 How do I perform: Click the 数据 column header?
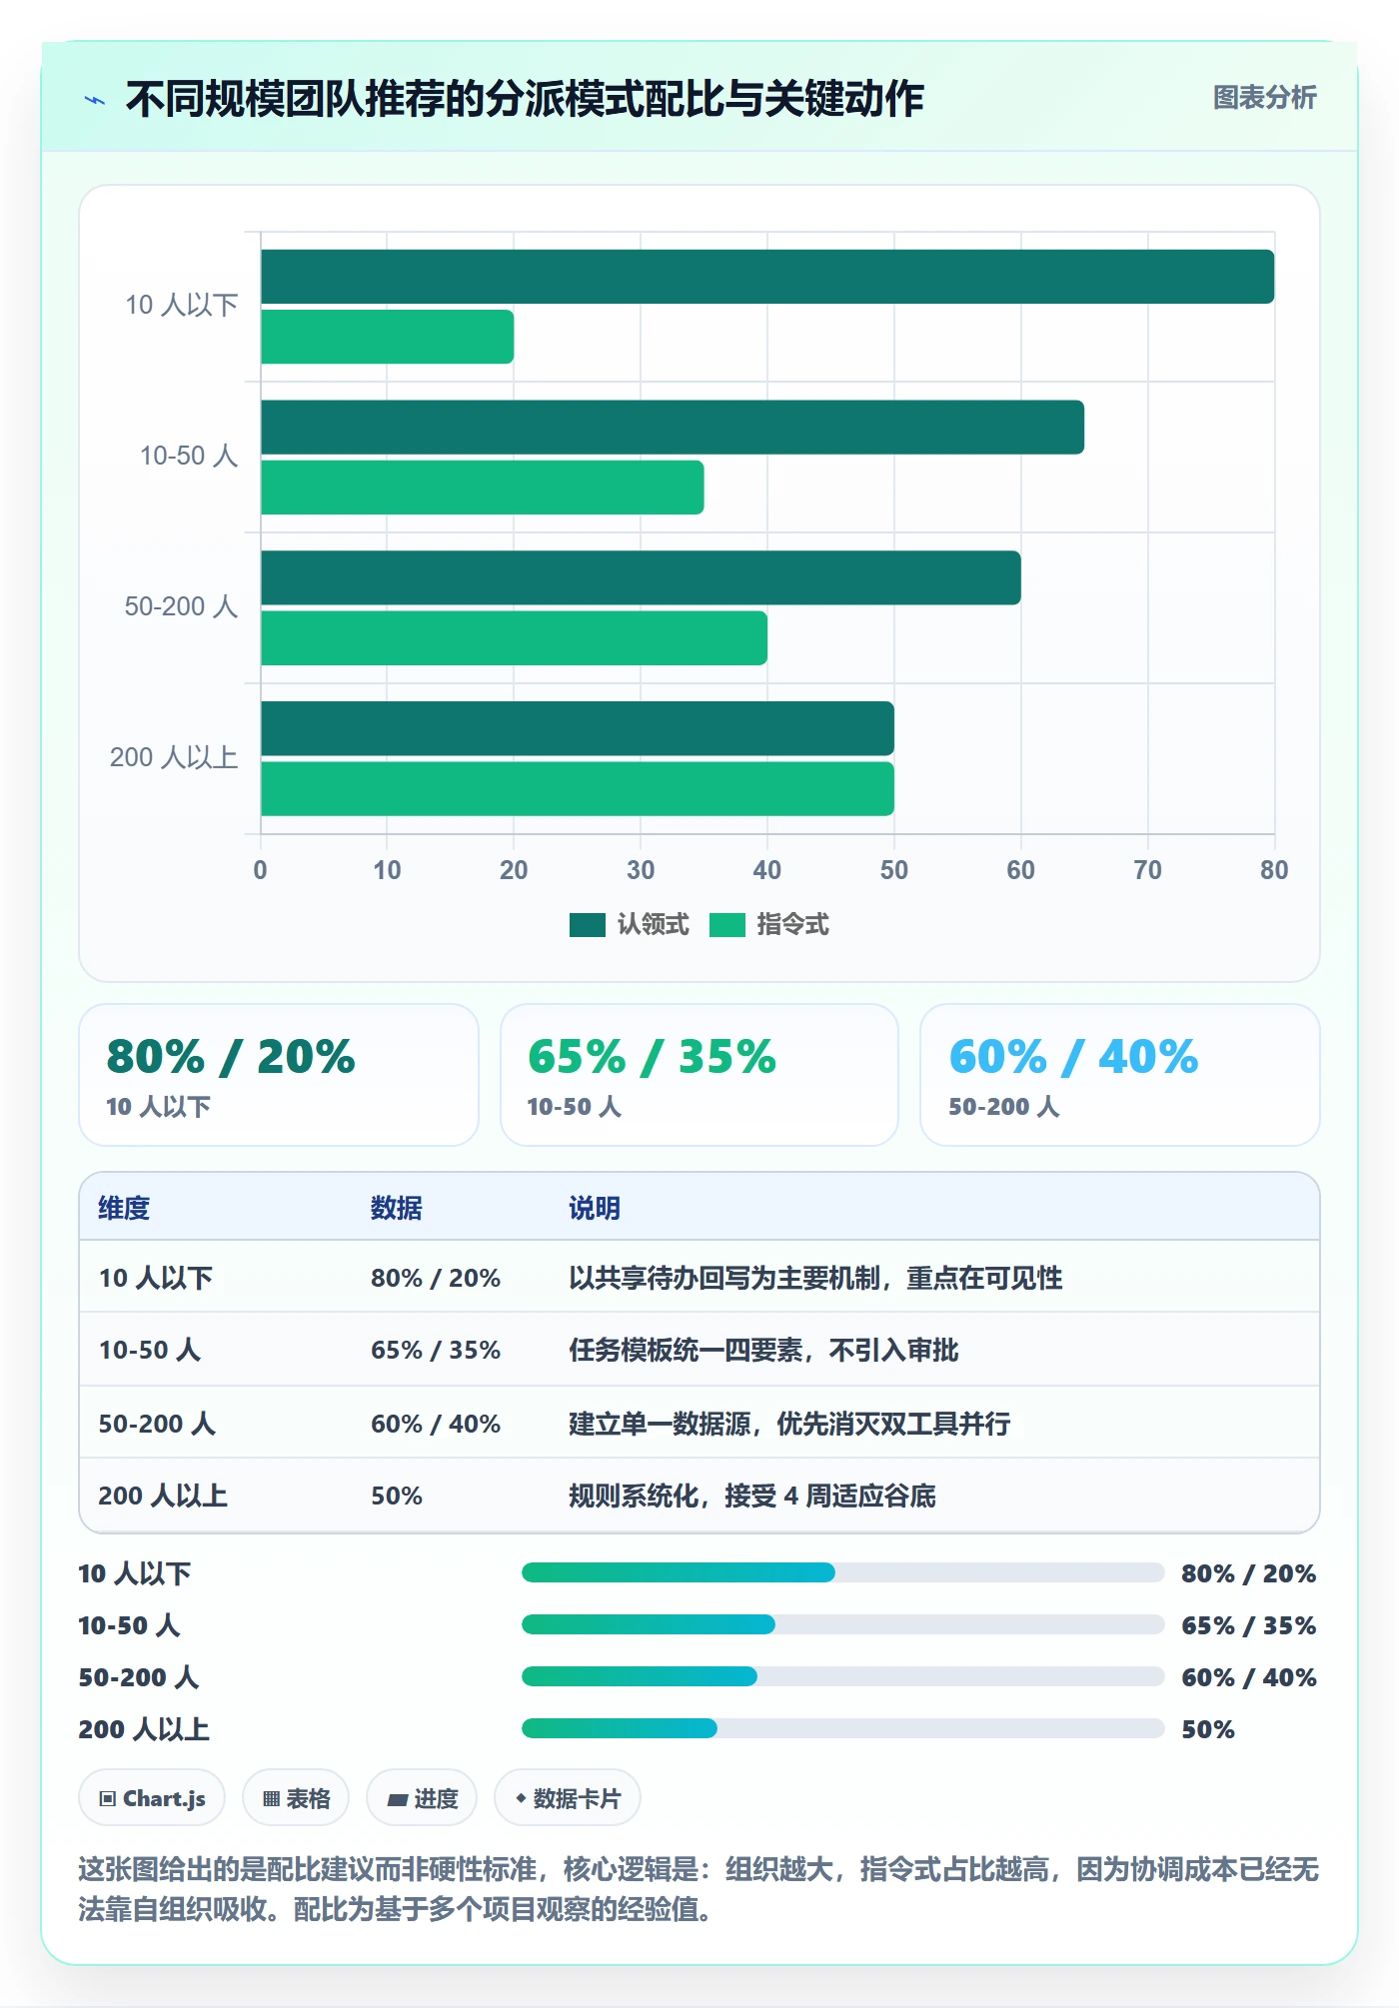click(x=397, y=1208)
